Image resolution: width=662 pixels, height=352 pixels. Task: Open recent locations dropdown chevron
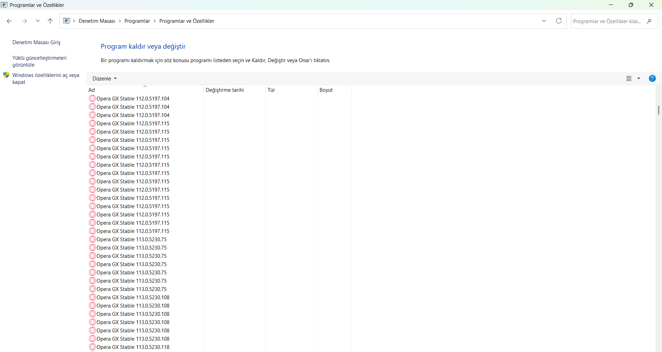point(38,21)
